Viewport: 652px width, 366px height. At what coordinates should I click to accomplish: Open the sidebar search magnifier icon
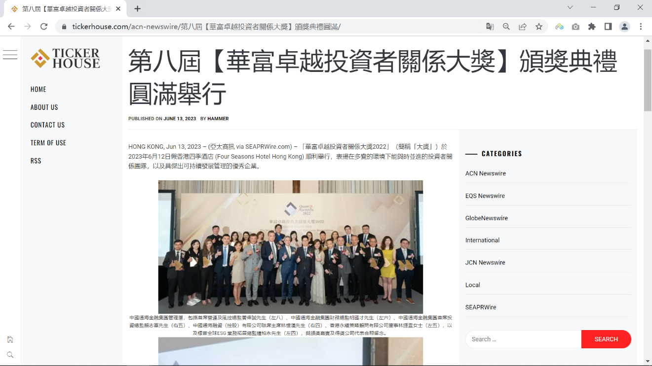pyautogui.click(x=10, y=355)
